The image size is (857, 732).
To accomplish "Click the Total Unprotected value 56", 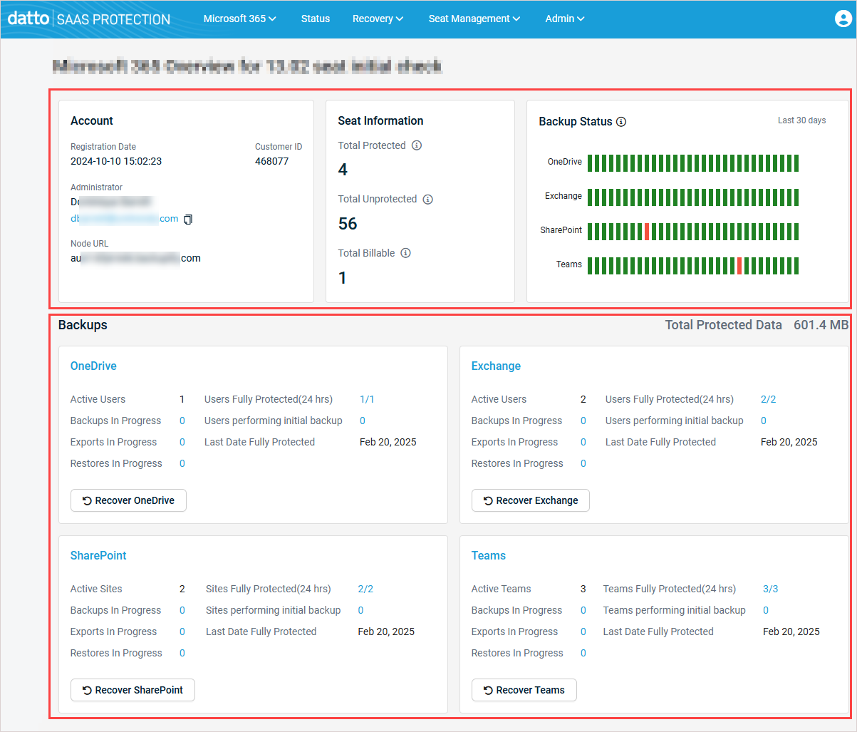I will click(x=348, y=224).
